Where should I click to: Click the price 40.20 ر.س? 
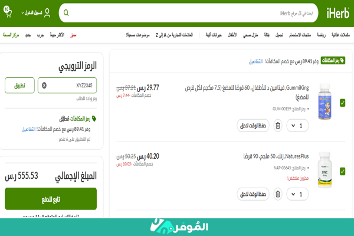point(148,156)
